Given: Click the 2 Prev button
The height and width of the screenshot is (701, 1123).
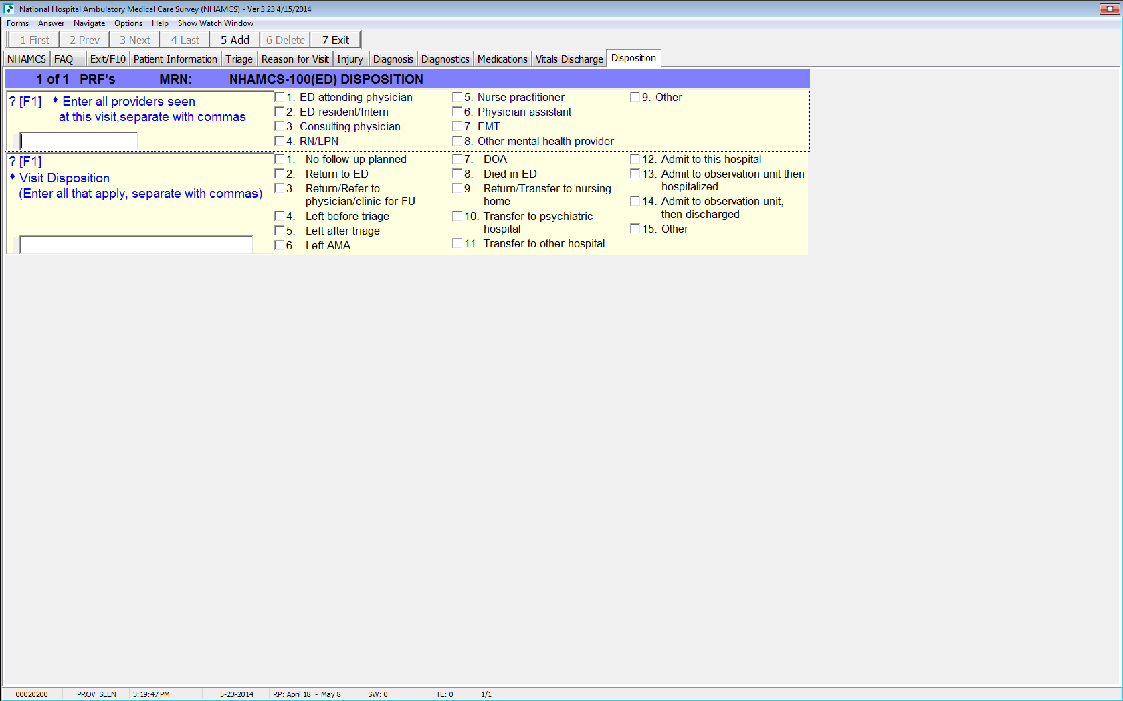Looking at the screenshot, I should coord(84,40).
